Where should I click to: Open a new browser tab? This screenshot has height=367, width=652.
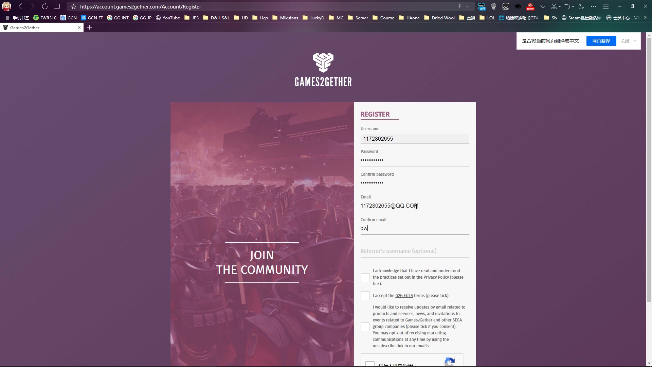[x=90, y=27]
